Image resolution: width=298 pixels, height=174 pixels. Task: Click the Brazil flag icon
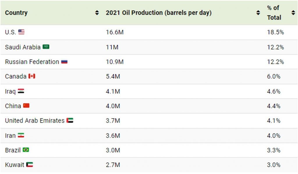(x=26, y=150)
